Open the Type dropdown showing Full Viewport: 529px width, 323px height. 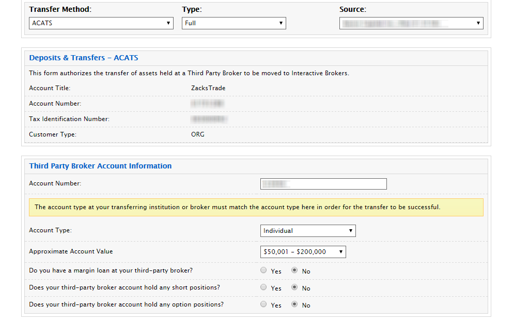click(x=234, y=23)
